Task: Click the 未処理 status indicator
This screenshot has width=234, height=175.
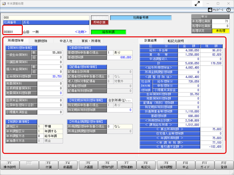Action: (x=220, y=31)
